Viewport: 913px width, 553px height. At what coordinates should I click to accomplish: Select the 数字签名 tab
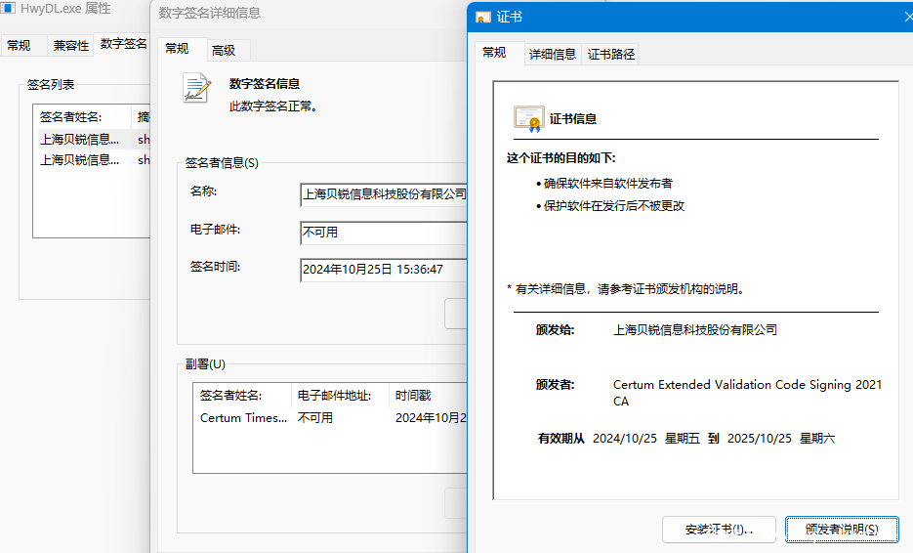click(123, 44)
